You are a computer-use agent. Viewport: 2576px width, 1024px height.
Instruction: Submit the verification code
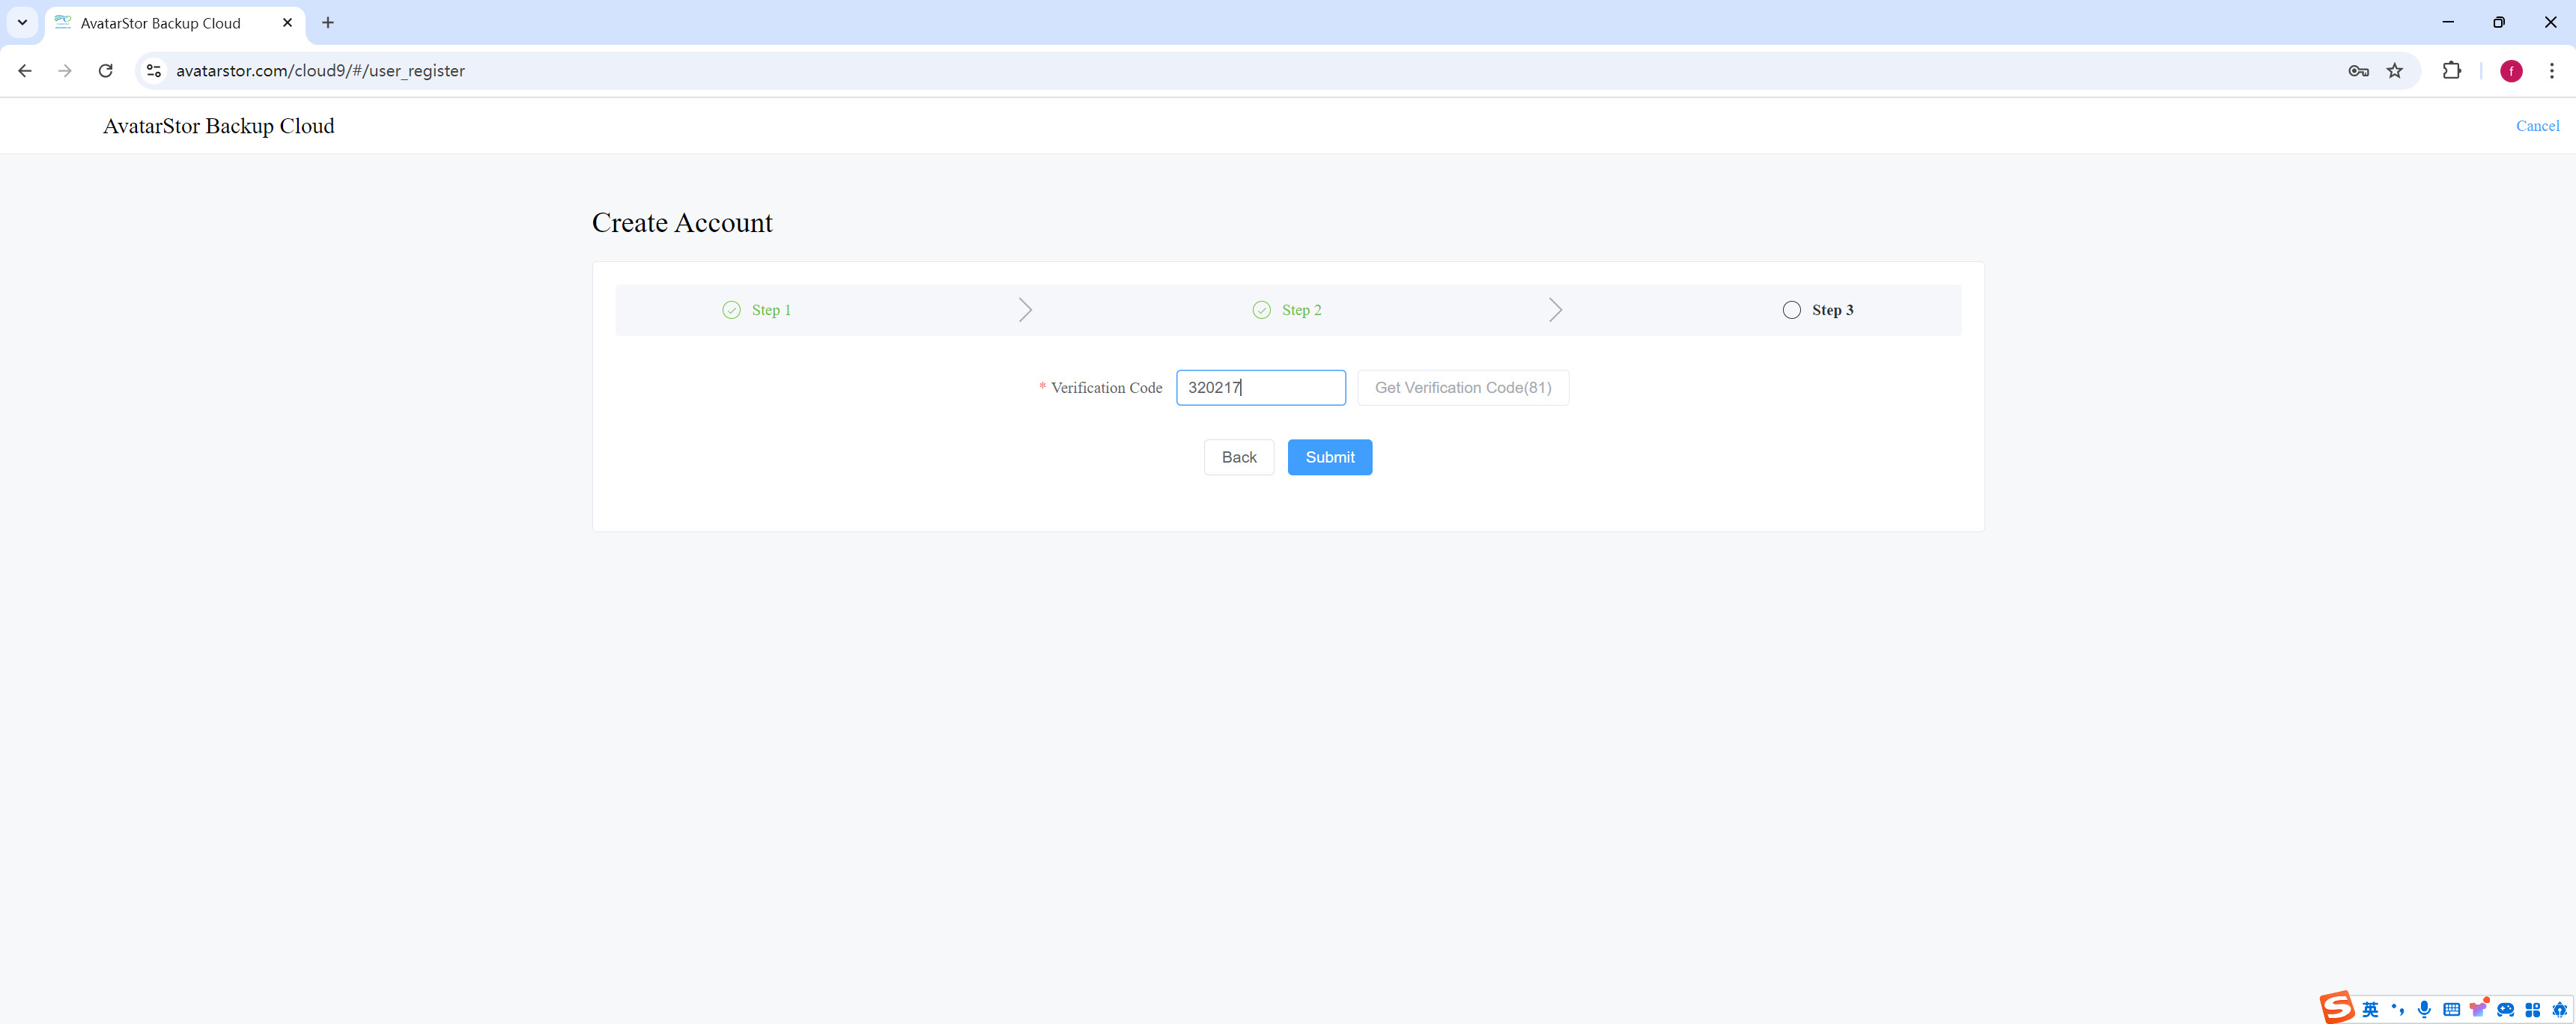coord(1329,457)
